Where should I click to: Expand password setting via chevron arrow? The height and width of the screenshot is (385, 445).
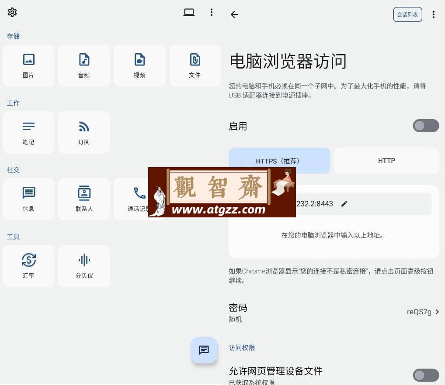click(437, 312)
